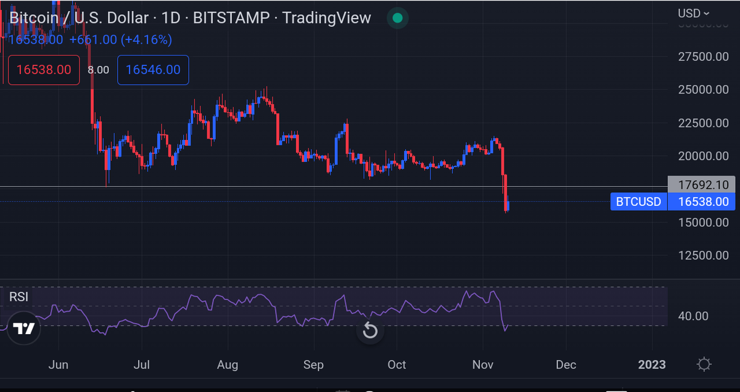Click the 17692.10 horizontal line price label
The width and height of the screenshot is (740, 392).
702,184
